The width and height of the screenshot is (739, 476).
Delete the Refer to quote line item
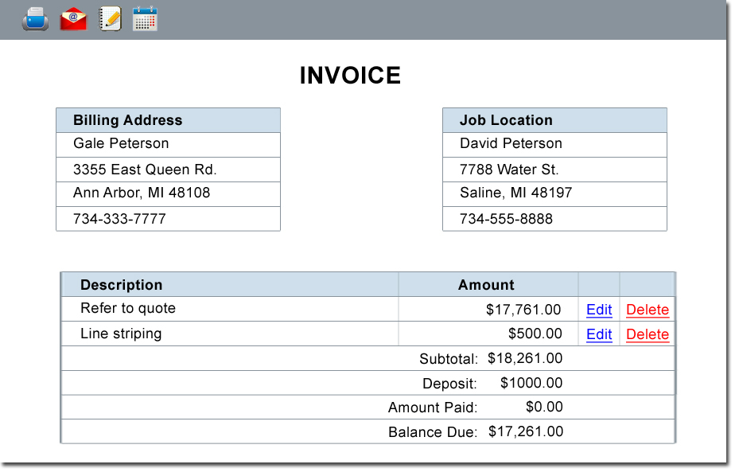(x=648, y=310)
